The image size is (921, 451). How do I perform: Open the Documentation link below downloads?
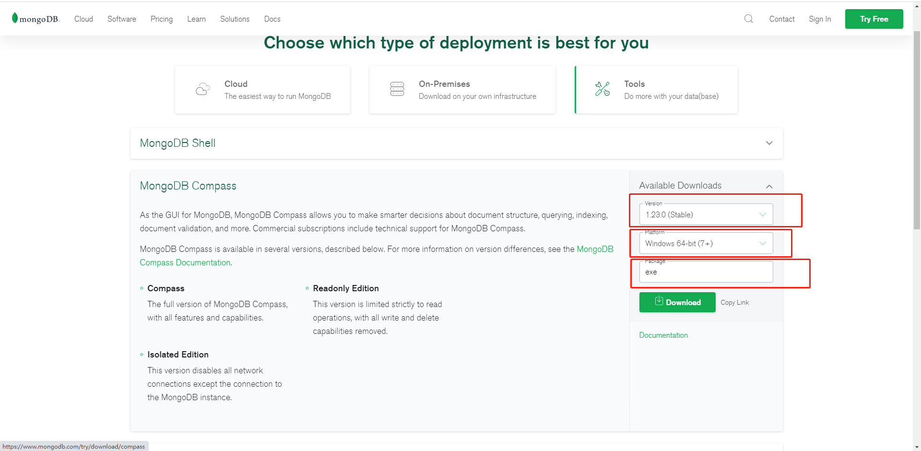click(x=663, y=335)
